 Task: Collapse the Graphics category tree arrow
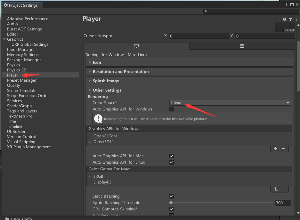pos(4,39)
